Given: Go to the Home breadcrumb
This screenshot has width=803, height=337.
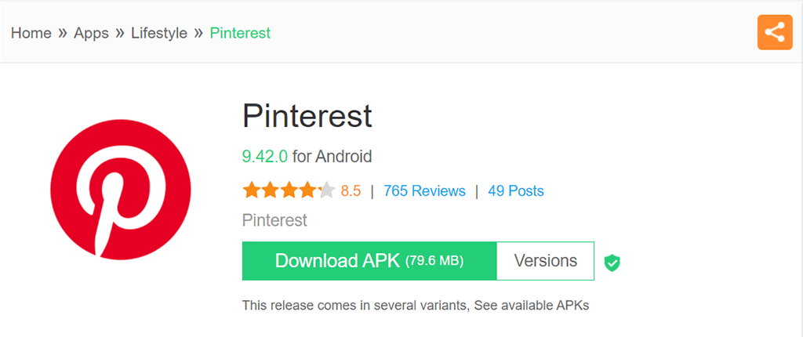Looking at the screenshot, I should pyautogui.click(x=31, y=33).
